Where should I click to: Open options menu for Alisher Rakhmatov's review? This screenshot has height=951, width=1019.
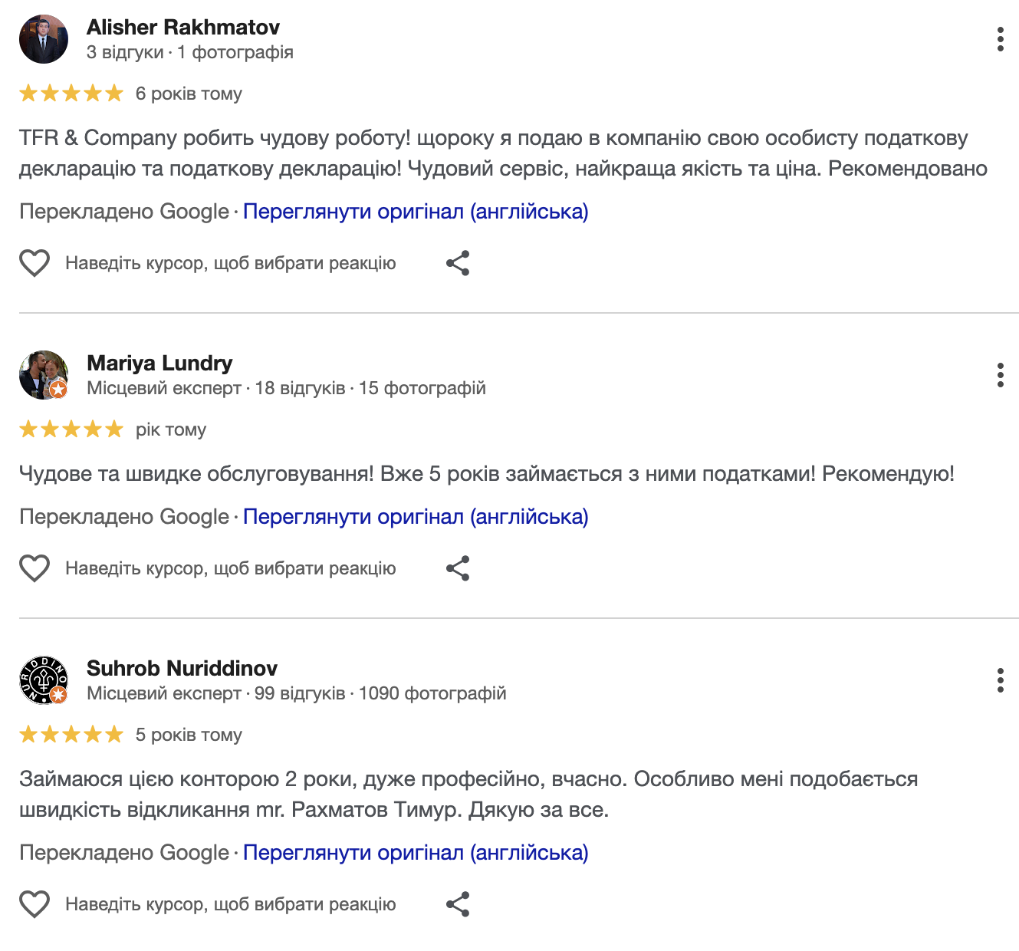point(1000,39)
